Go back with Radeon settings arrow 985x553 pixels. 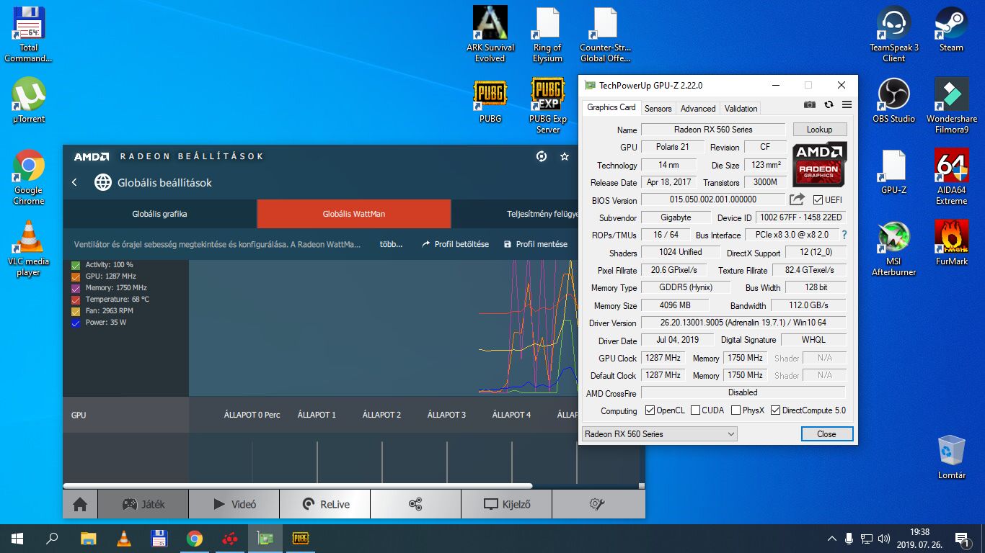coord(74,182)
